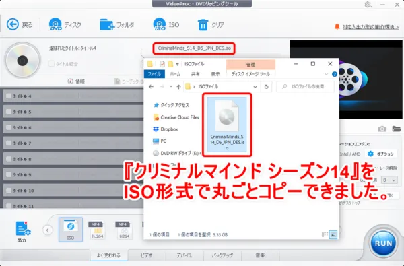Check the タイトル 7 checkbox

[x=9, y=143]
